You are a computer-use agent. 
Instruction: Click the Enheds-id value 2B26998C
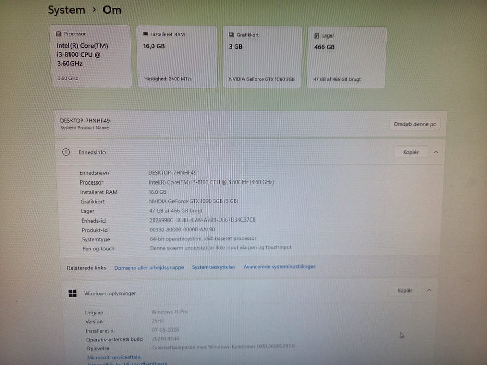pyautogui.click(x=202, y=220)
